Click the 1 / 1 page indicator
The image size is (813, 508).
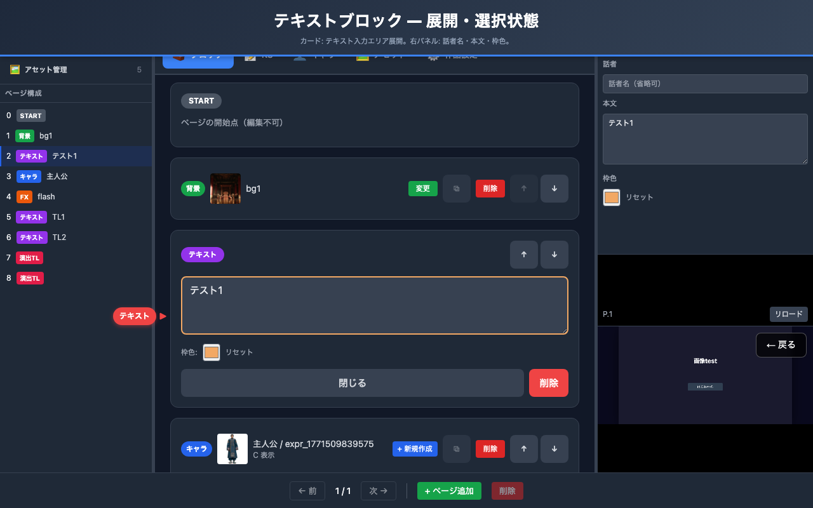tap(343, 491)
